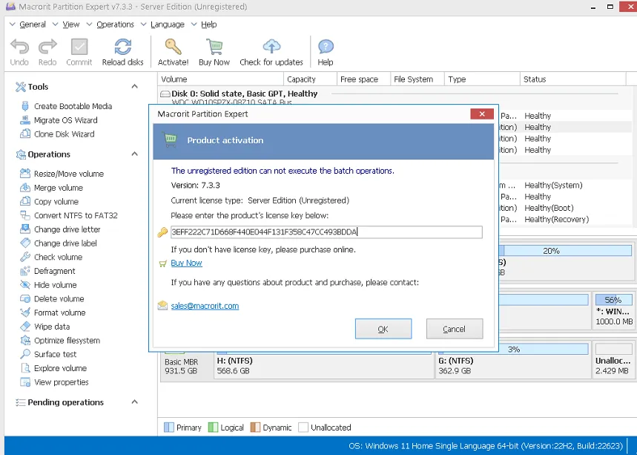637x455 pixels.
Task: Collapse the Pending operations section
Action: click(134, 402)
